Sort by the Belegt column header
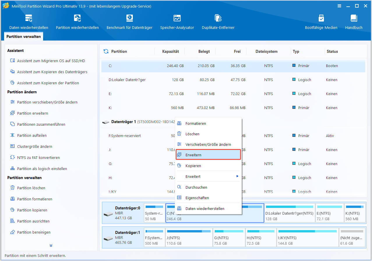 204,51
